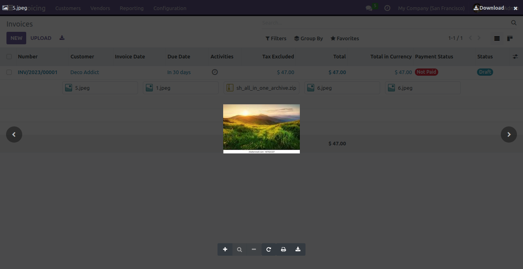The width and height of the screenshot is (523, 269).
Task: Reset zoom with the magnifier icon
Action: point(239,249)
